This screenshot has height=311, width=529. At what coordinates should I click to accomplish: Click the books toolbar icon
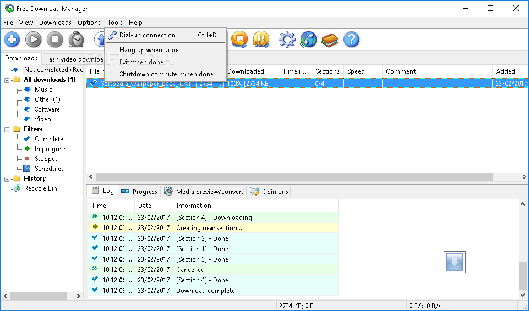tap(330, 40)
